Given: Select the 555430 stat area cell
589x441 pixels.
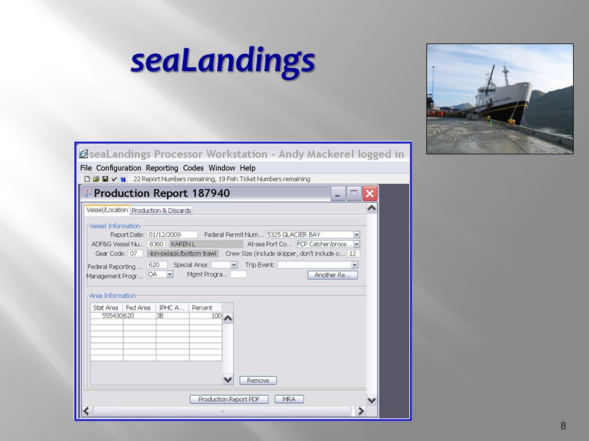Looking at the screenshot, I should pyautogui.click(x=107, y=316).
